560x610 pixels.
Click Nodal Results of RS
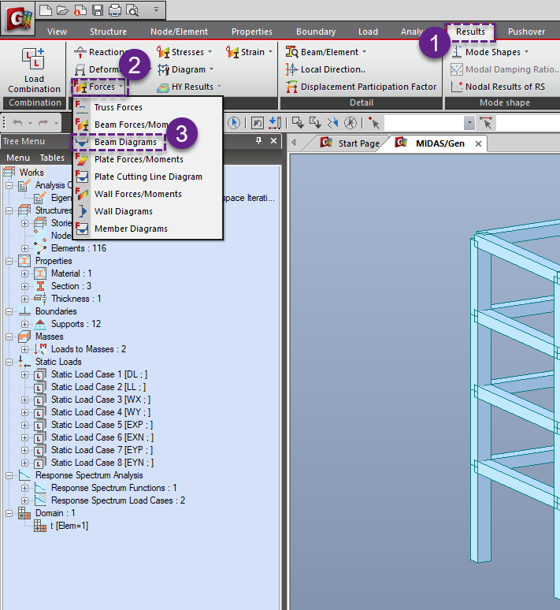[x=498, y=87]
